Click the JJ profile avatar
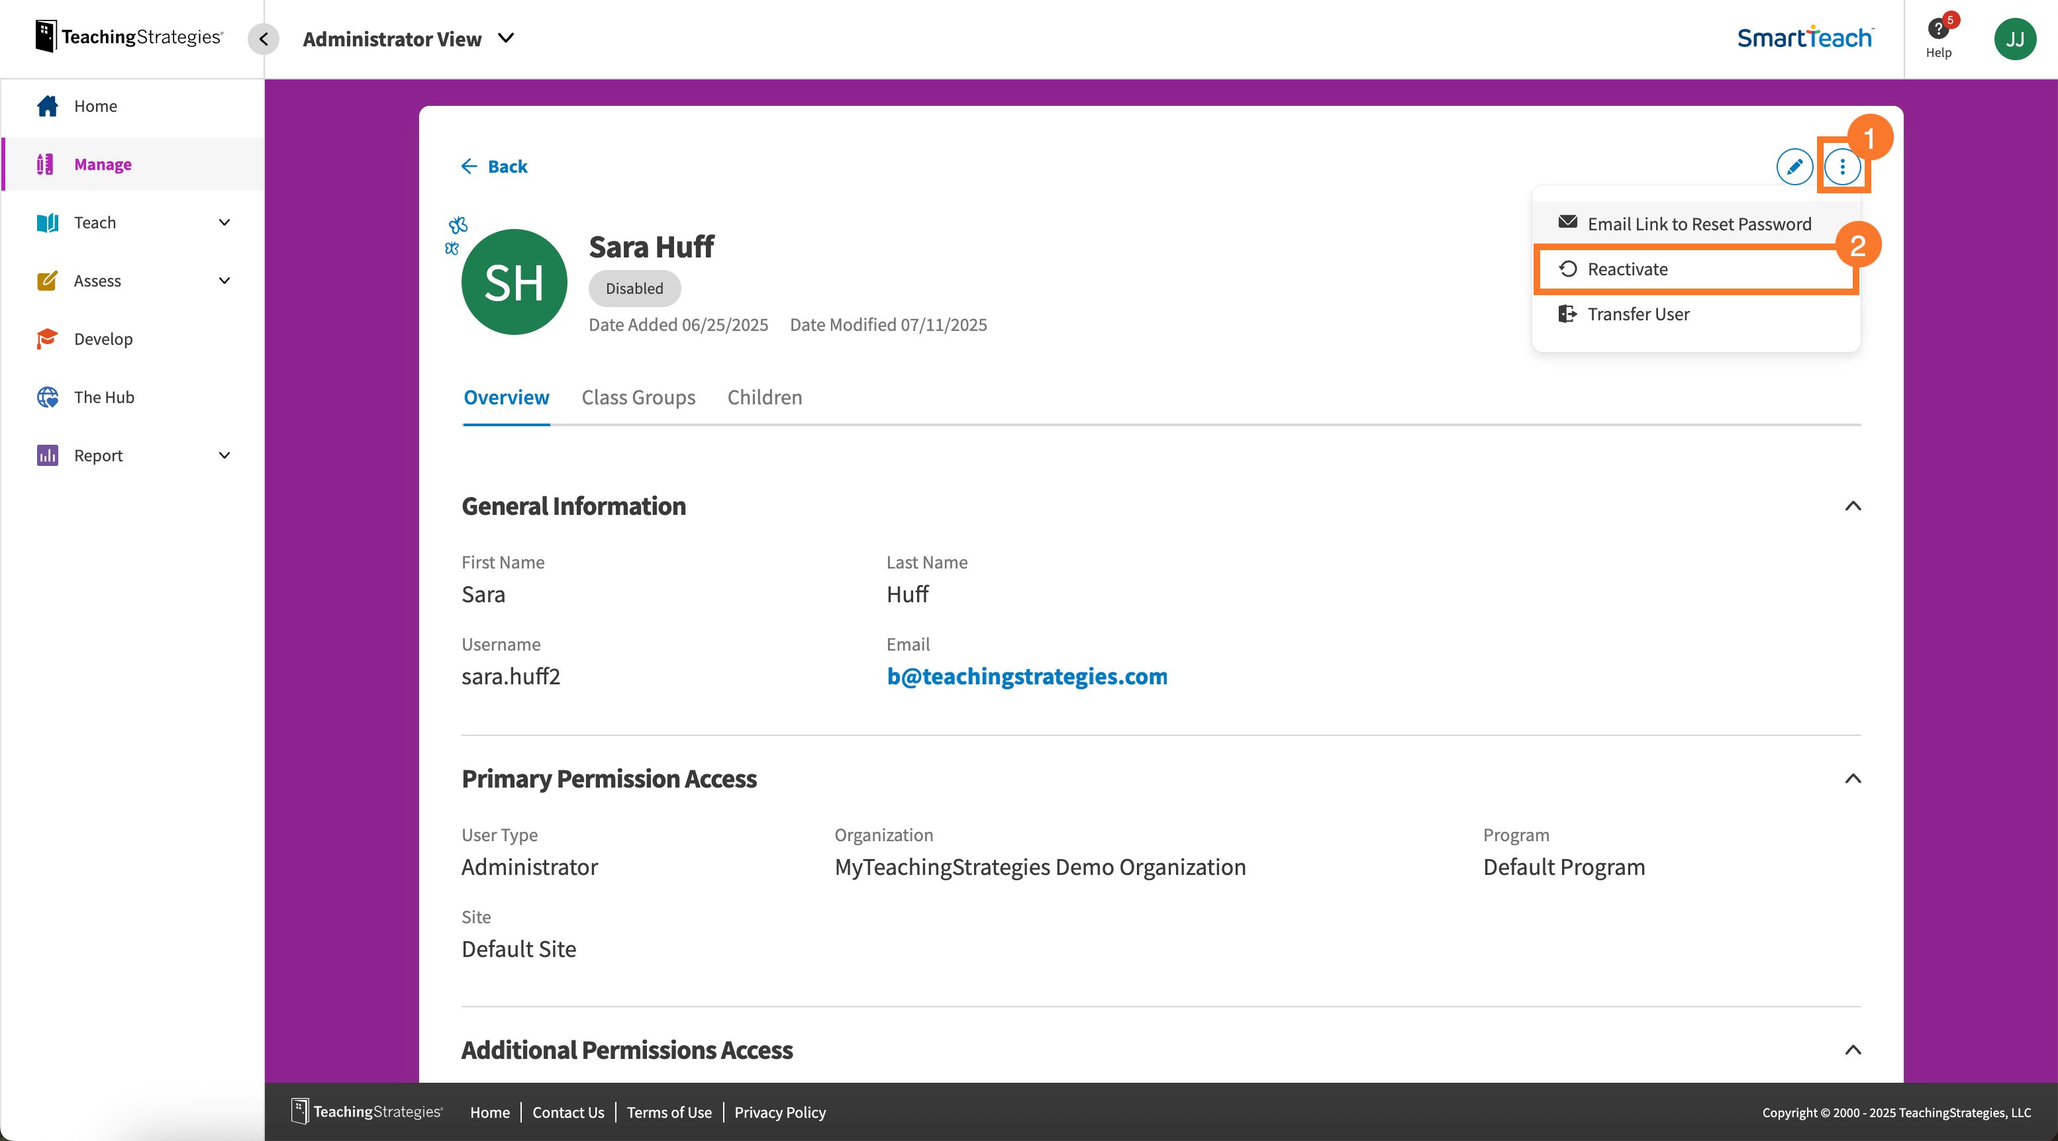Image resolution: width=2058 pixels, height=1141 pixels. point(2016,38)
